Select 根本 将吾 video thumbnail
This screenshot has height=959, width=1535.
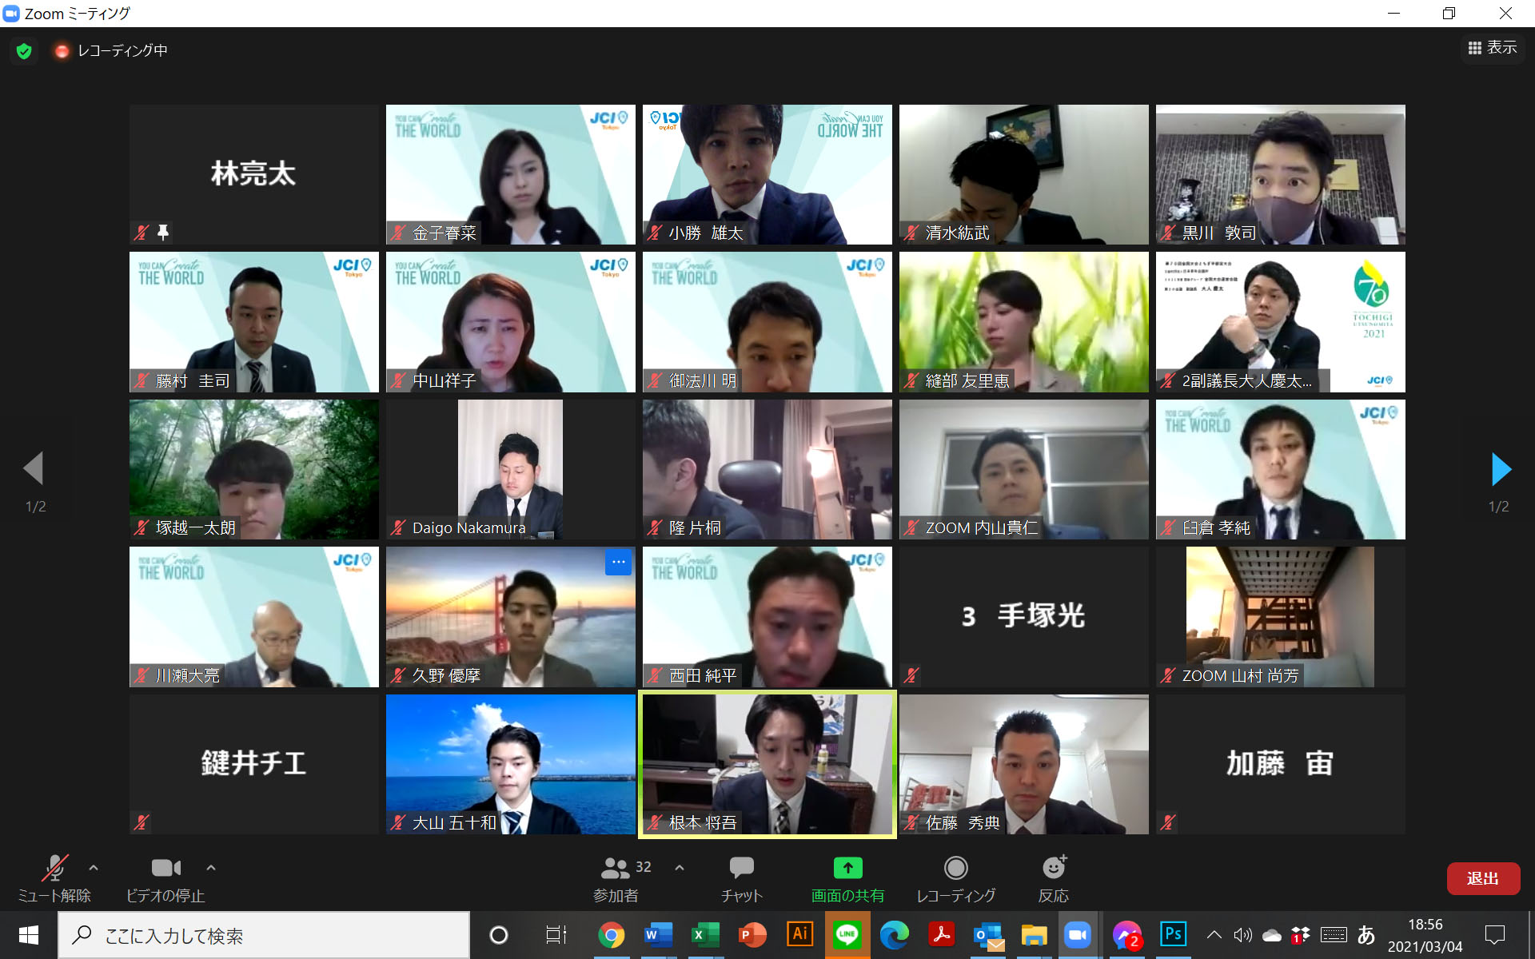(x=767, y=764)
